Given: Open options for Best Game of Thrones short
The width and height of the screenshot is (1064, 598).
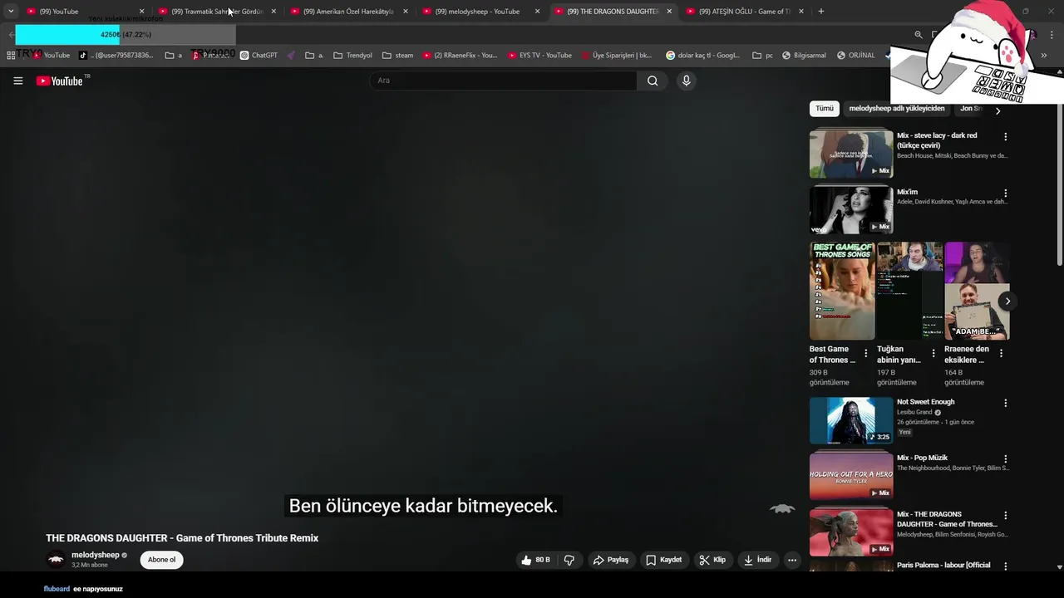Looking at the screenshot, I should click(865, 353).
